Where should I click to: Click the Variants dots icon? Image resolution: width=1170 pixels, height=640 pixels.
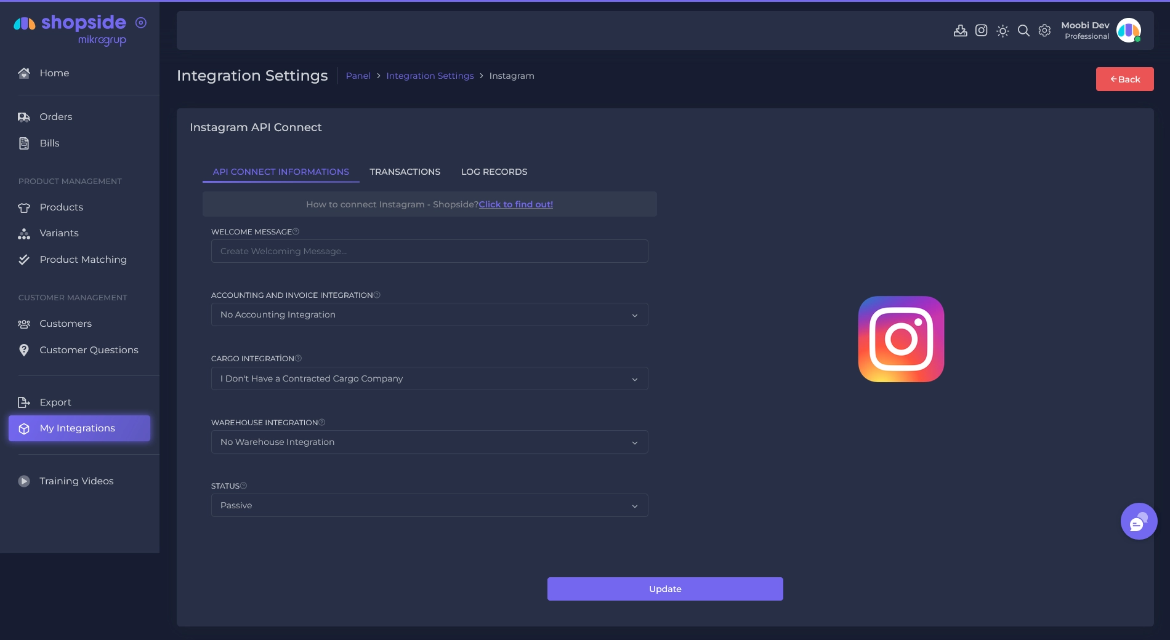(24, 233)
